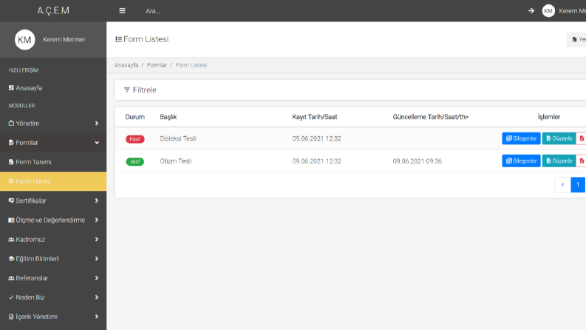Screen dimensions: 586x330
Task: Click the Pasif status badge for Disleksi Testi
Action: [135, 139]
